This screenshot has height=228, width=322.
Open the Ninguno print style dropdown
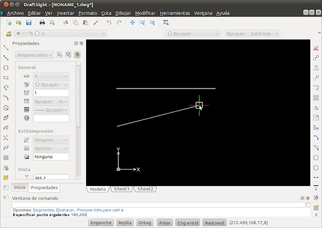[51, 140]
